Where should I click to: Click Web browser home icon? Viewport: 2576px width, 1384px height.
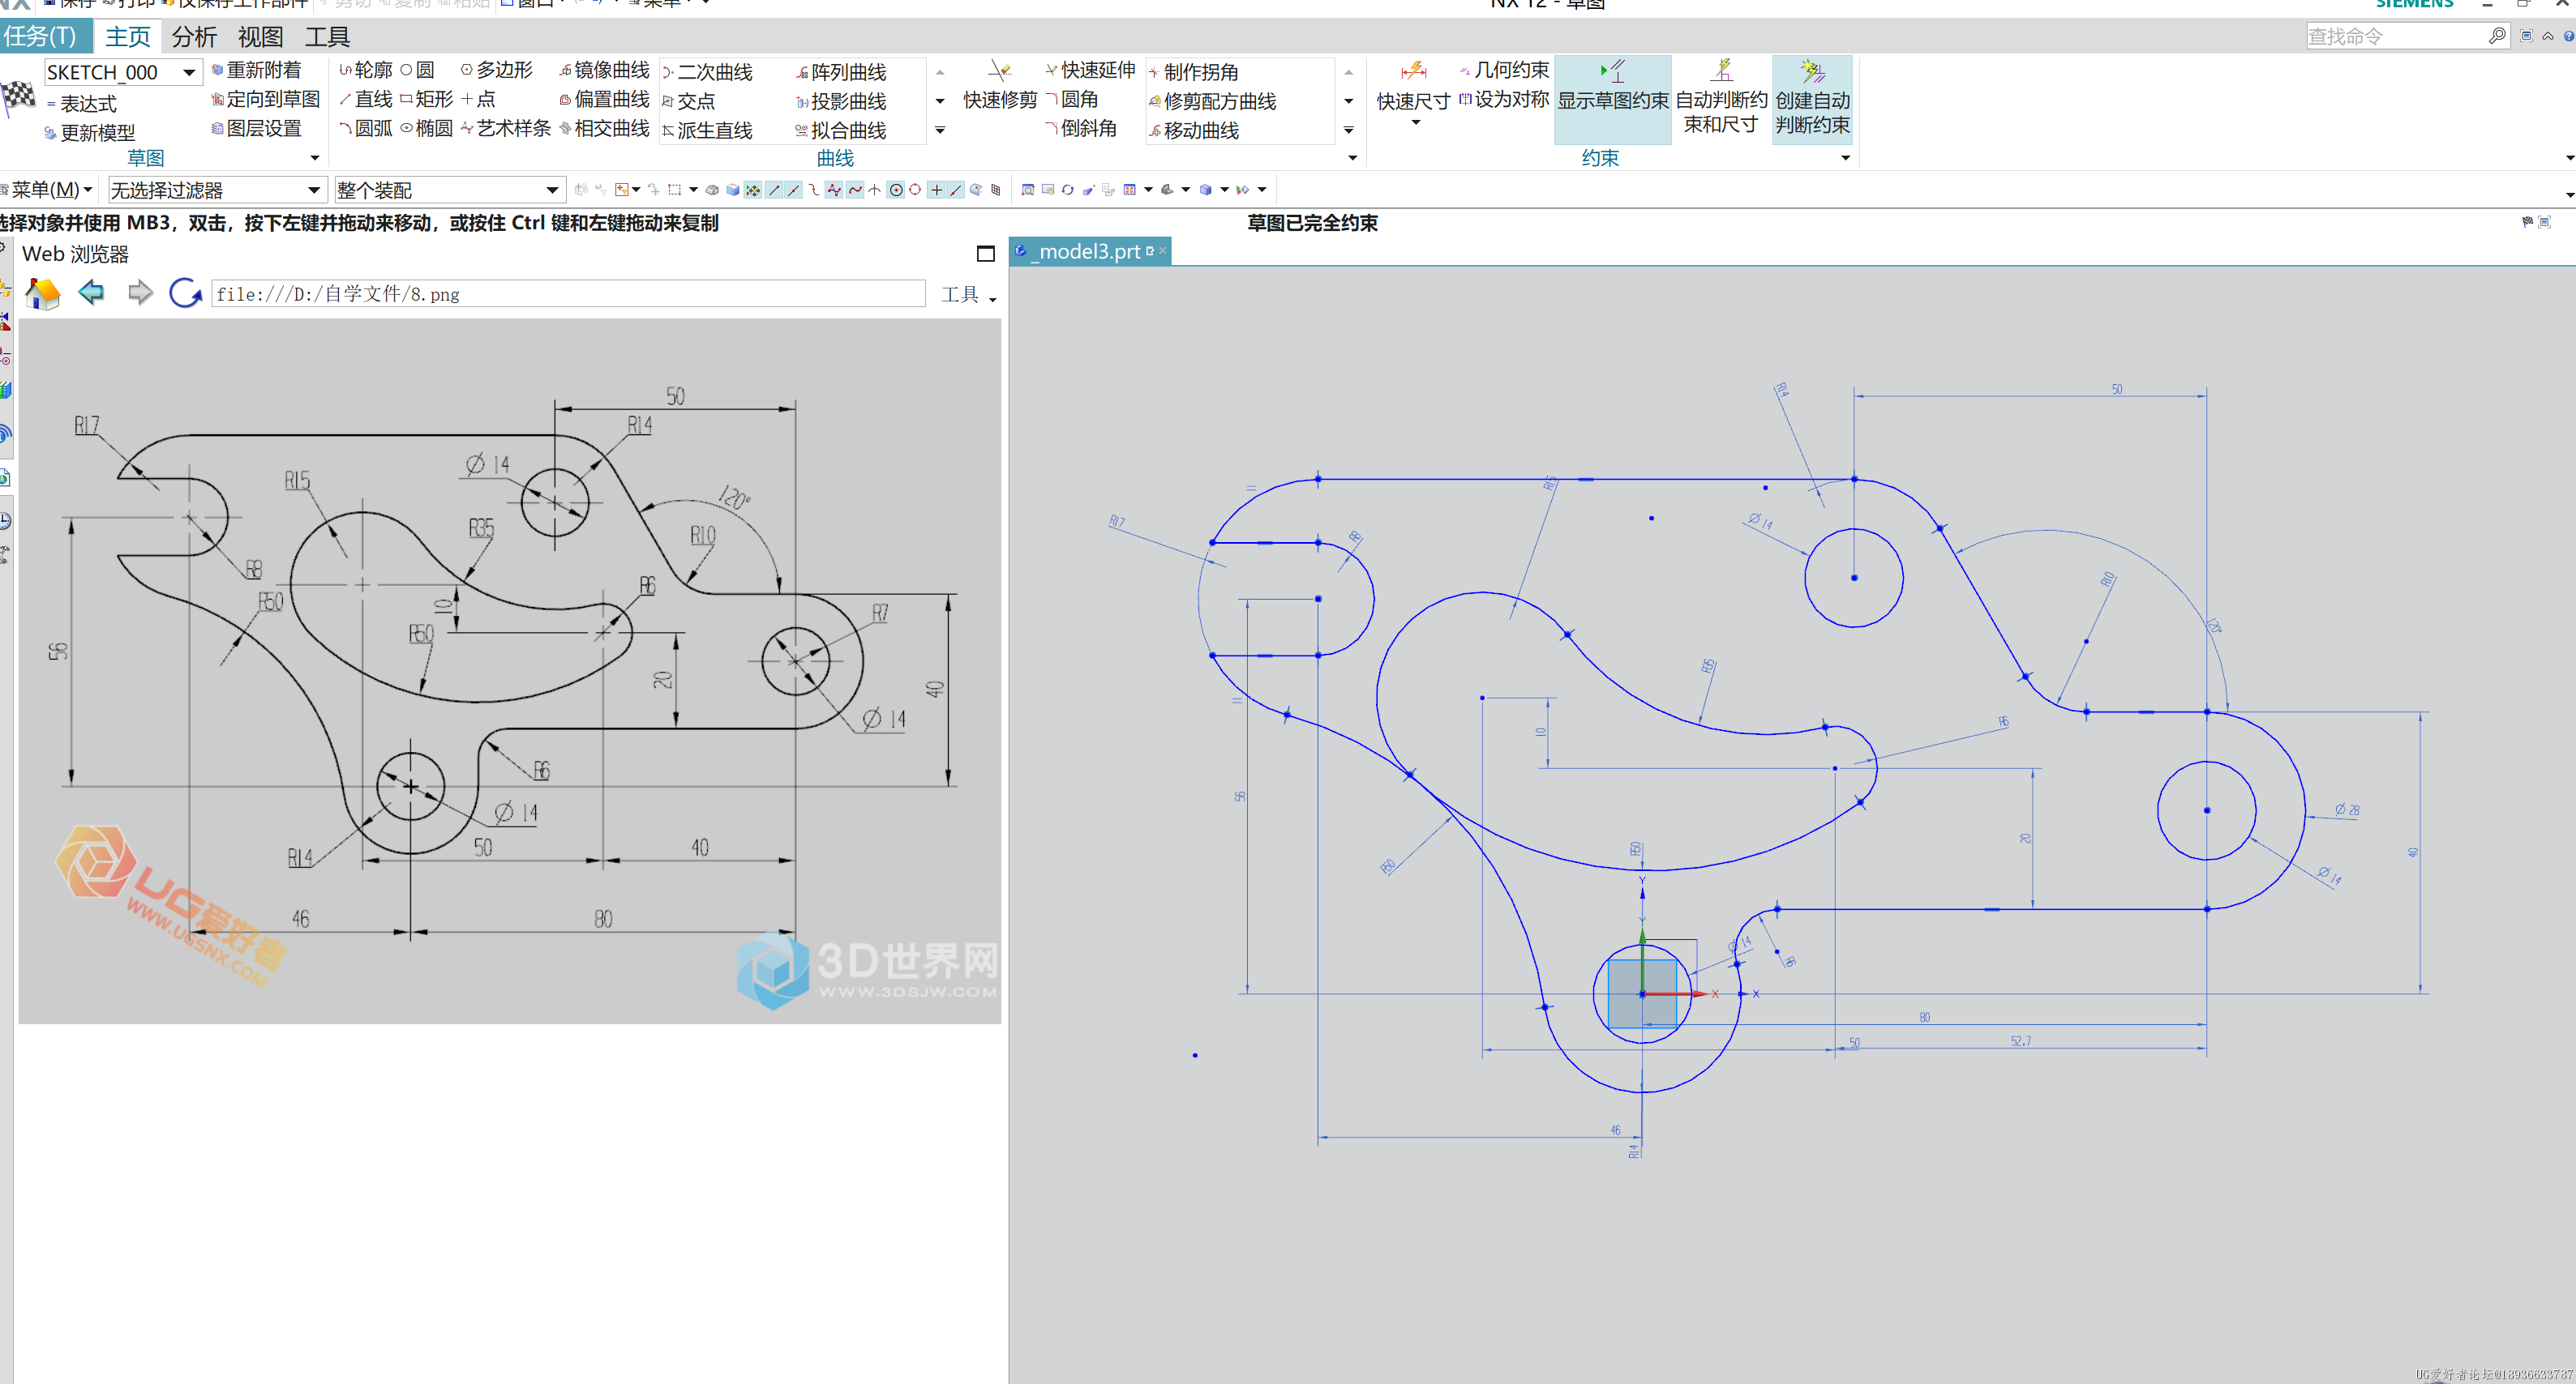(43, 294)
